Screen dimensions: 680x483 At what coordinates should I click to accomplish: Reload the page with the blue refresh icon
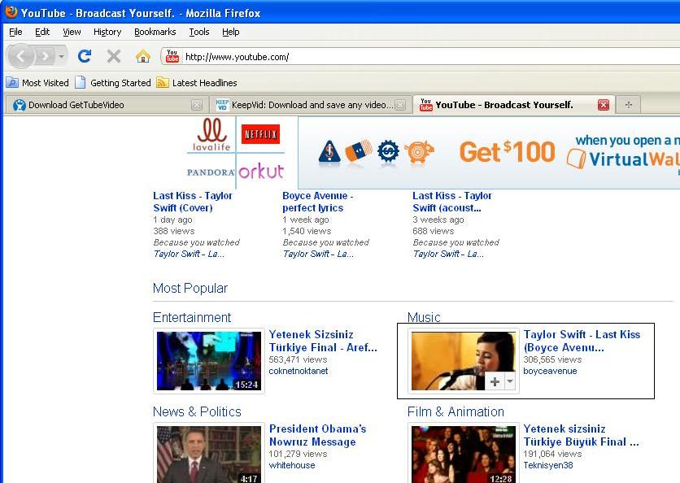(85, 56)
